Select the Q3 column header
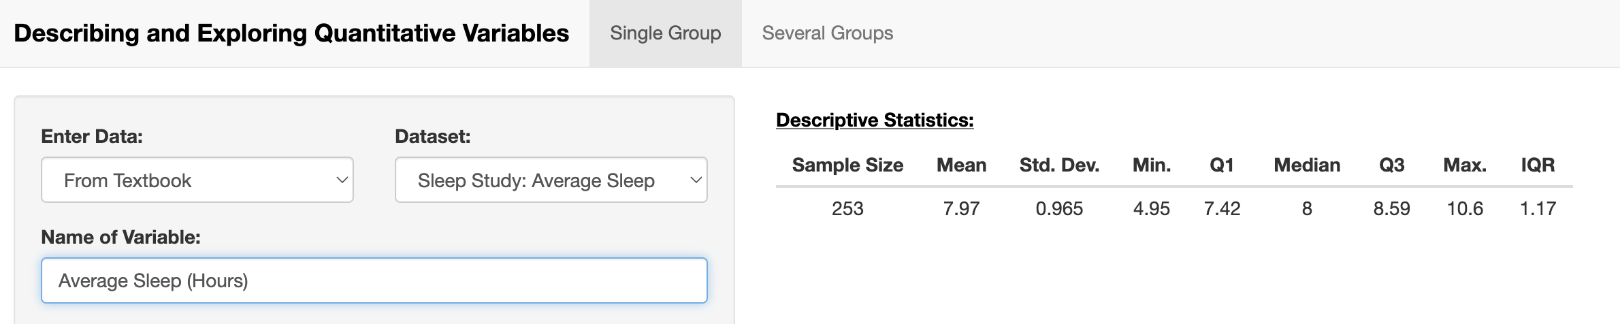The image size is (1620, 324). pos(1391,165)
